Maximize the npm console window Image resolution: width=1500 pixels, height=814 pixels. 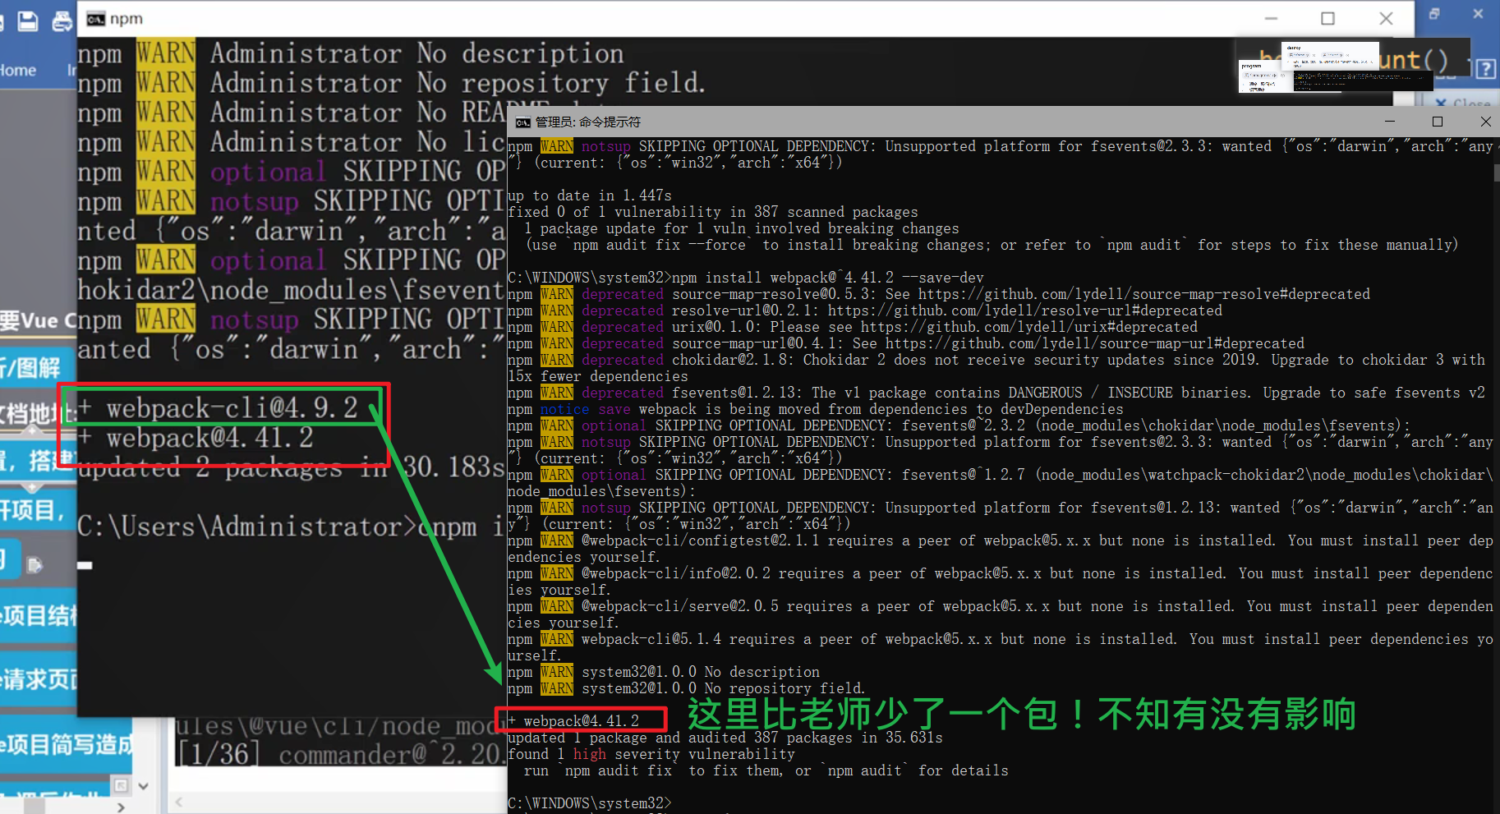[x=1327, y=18]
